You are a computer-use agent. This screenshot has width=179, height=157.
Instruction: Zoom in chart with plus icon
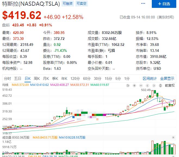[x=134, y=85]
